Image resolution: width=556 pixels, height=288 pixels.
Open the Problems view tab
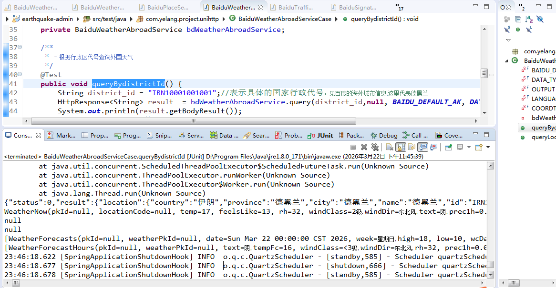[x=289, y=135]
